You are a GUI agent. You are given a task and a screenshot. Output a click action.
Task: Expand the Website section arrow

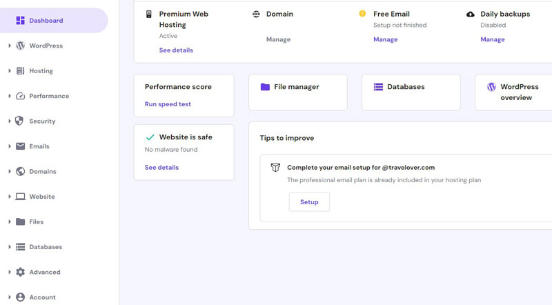9,197
